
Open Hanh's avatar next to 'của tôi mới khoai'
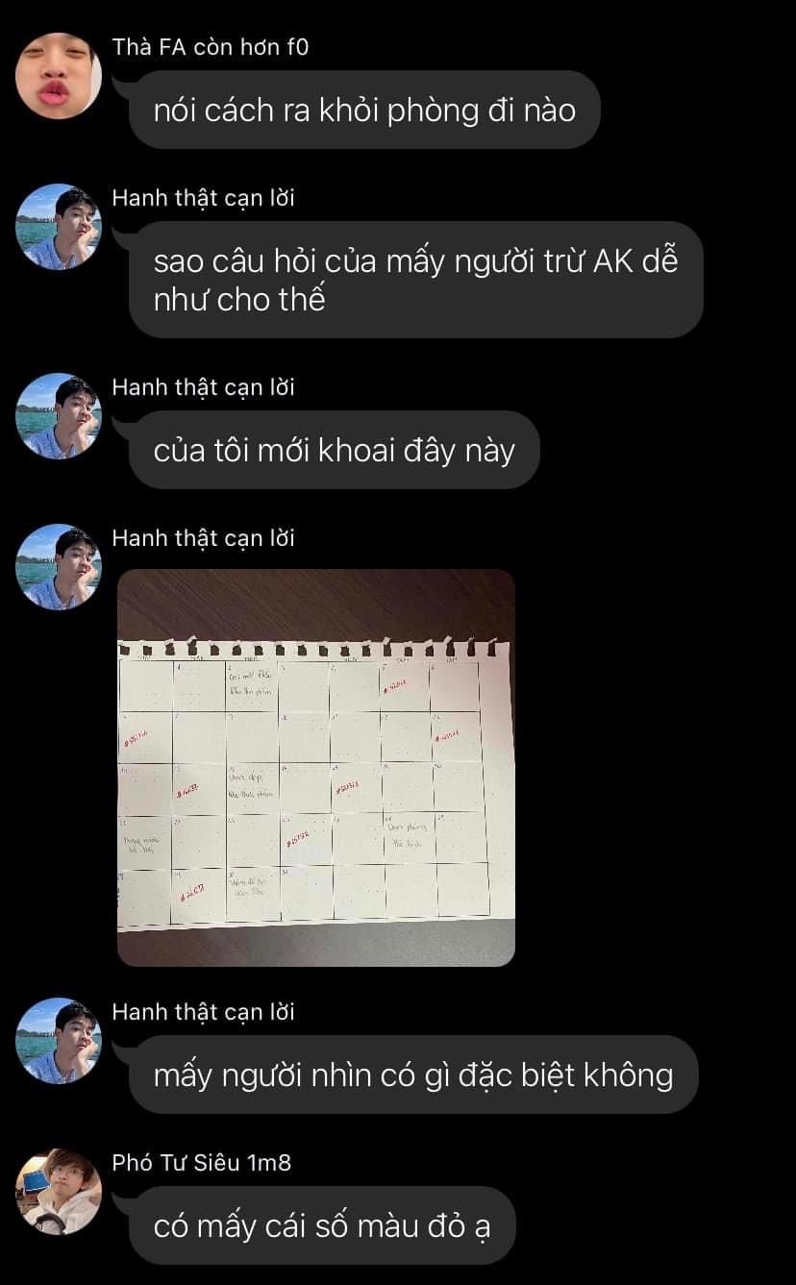(59, 416)
